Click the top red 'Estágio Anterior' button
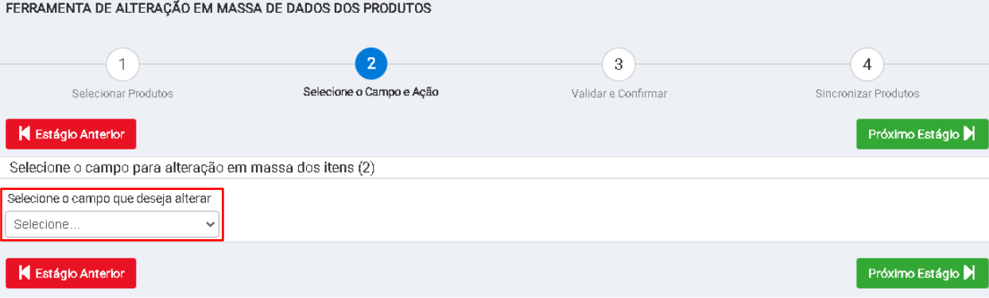Viewport: 989px width, 298px height. 71,134
